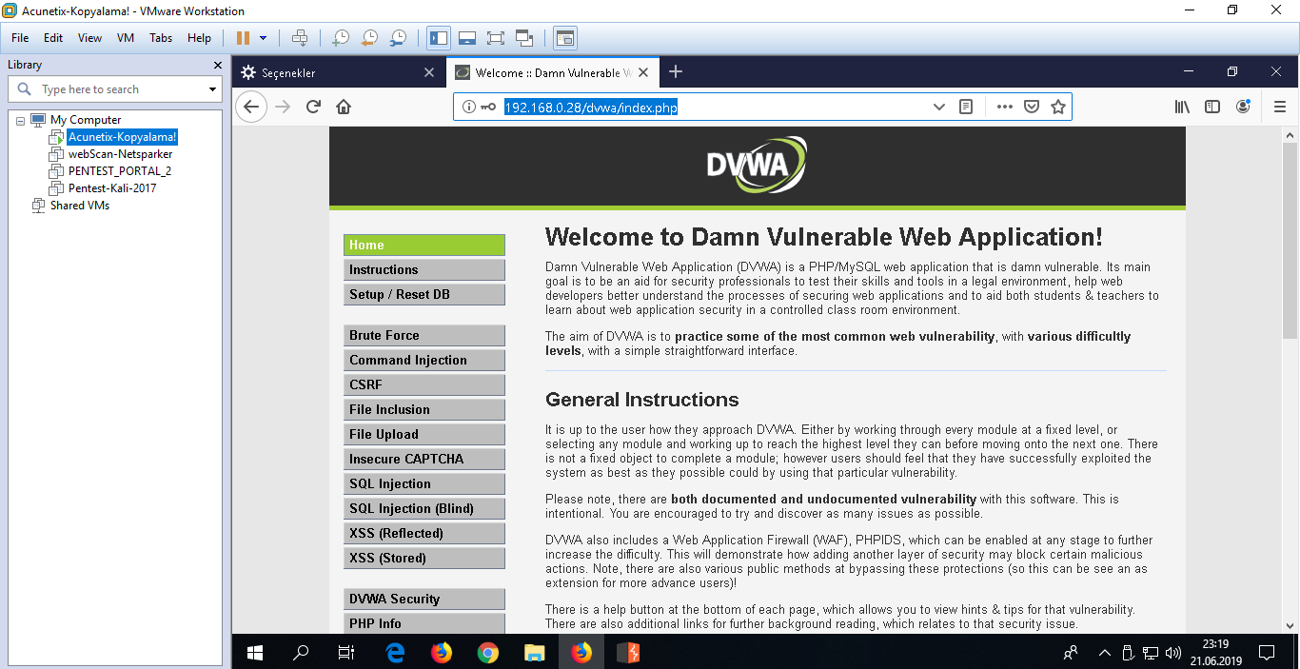The height and width of the screenshot is (669, 1300).
Task: Save the page to Pocket
Action: pyautogui.click(x=1031, y=107)
